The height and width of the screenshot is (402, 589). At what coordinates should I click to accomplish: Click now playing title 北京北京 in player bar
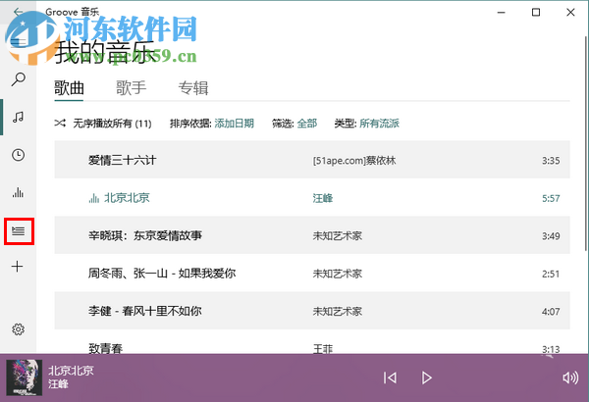coord(71,371)
